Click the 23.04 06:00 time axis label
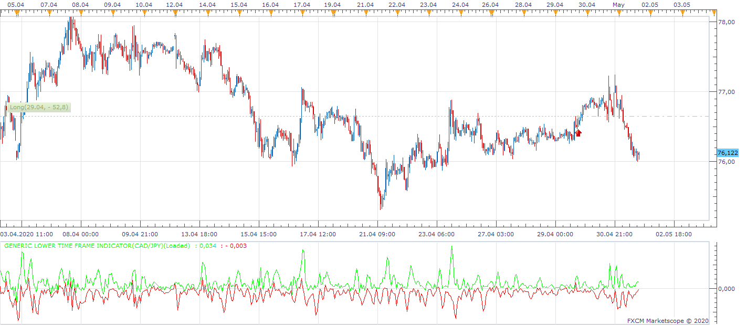This screenshot has width=747, height=325. (x=437, y=234)
